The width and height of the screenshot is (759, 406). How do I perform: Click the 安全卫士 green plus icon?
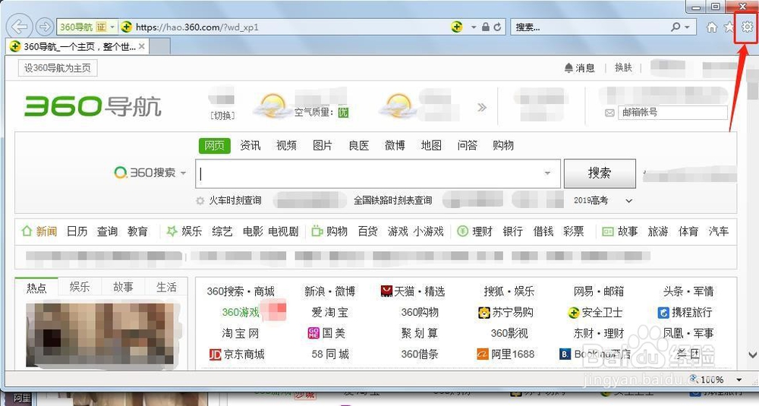pyautogui.click(x=574, y=313)
